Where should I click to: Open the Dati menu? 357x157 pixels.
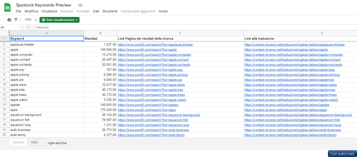pyautogui.click(x=96, y=11)
